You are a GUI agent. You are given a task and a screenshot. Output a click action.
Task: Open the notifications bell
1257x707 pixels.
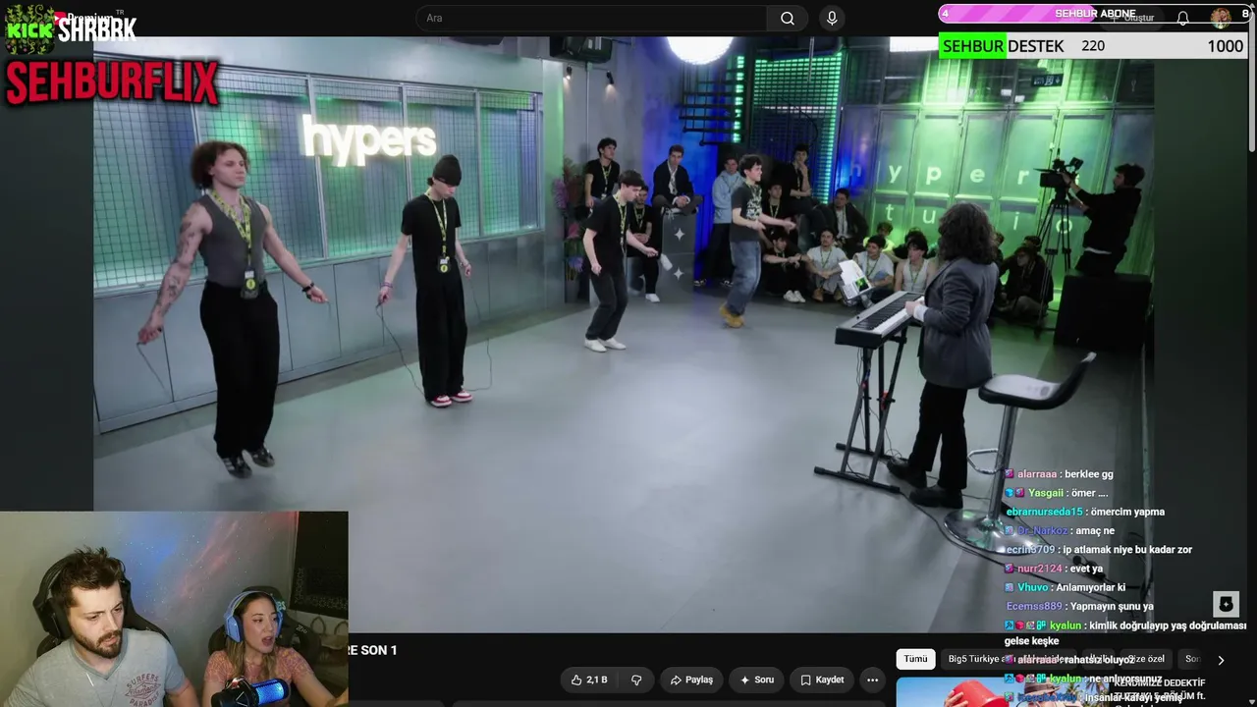click(1183, 18)
